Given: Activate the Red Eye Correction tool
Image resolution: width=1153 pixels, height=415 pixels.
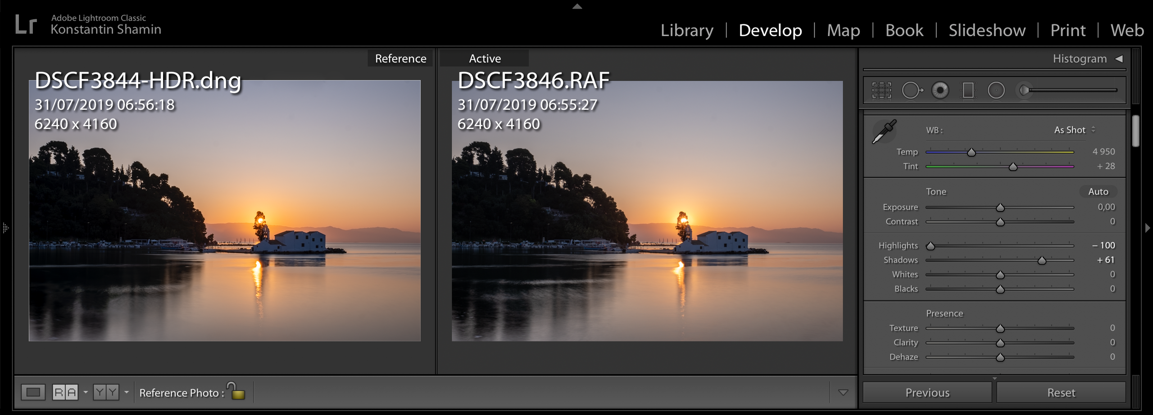Looking at the screenshot, I should (940, 90).
